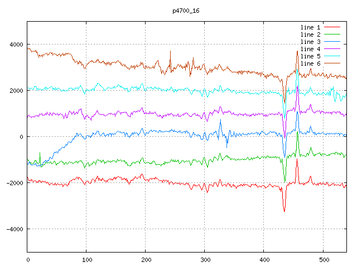This screenshot has width=357, height=267.
Task: Toggle the 'line 5' legend entry
Action: pos(310,56)
